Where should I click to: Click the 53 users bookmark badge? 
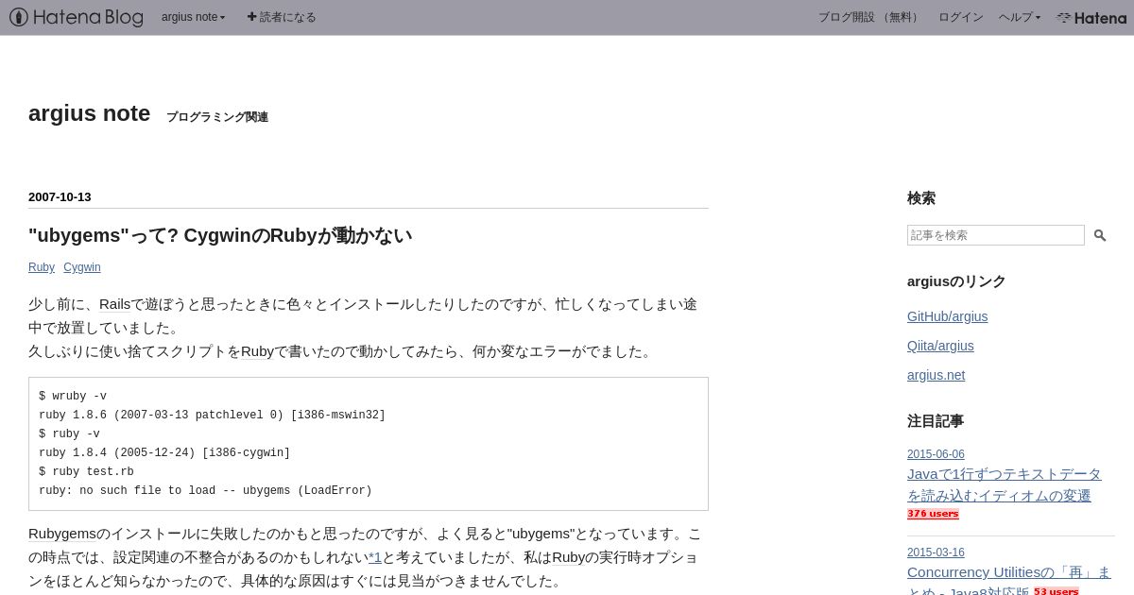[1056, 591]
